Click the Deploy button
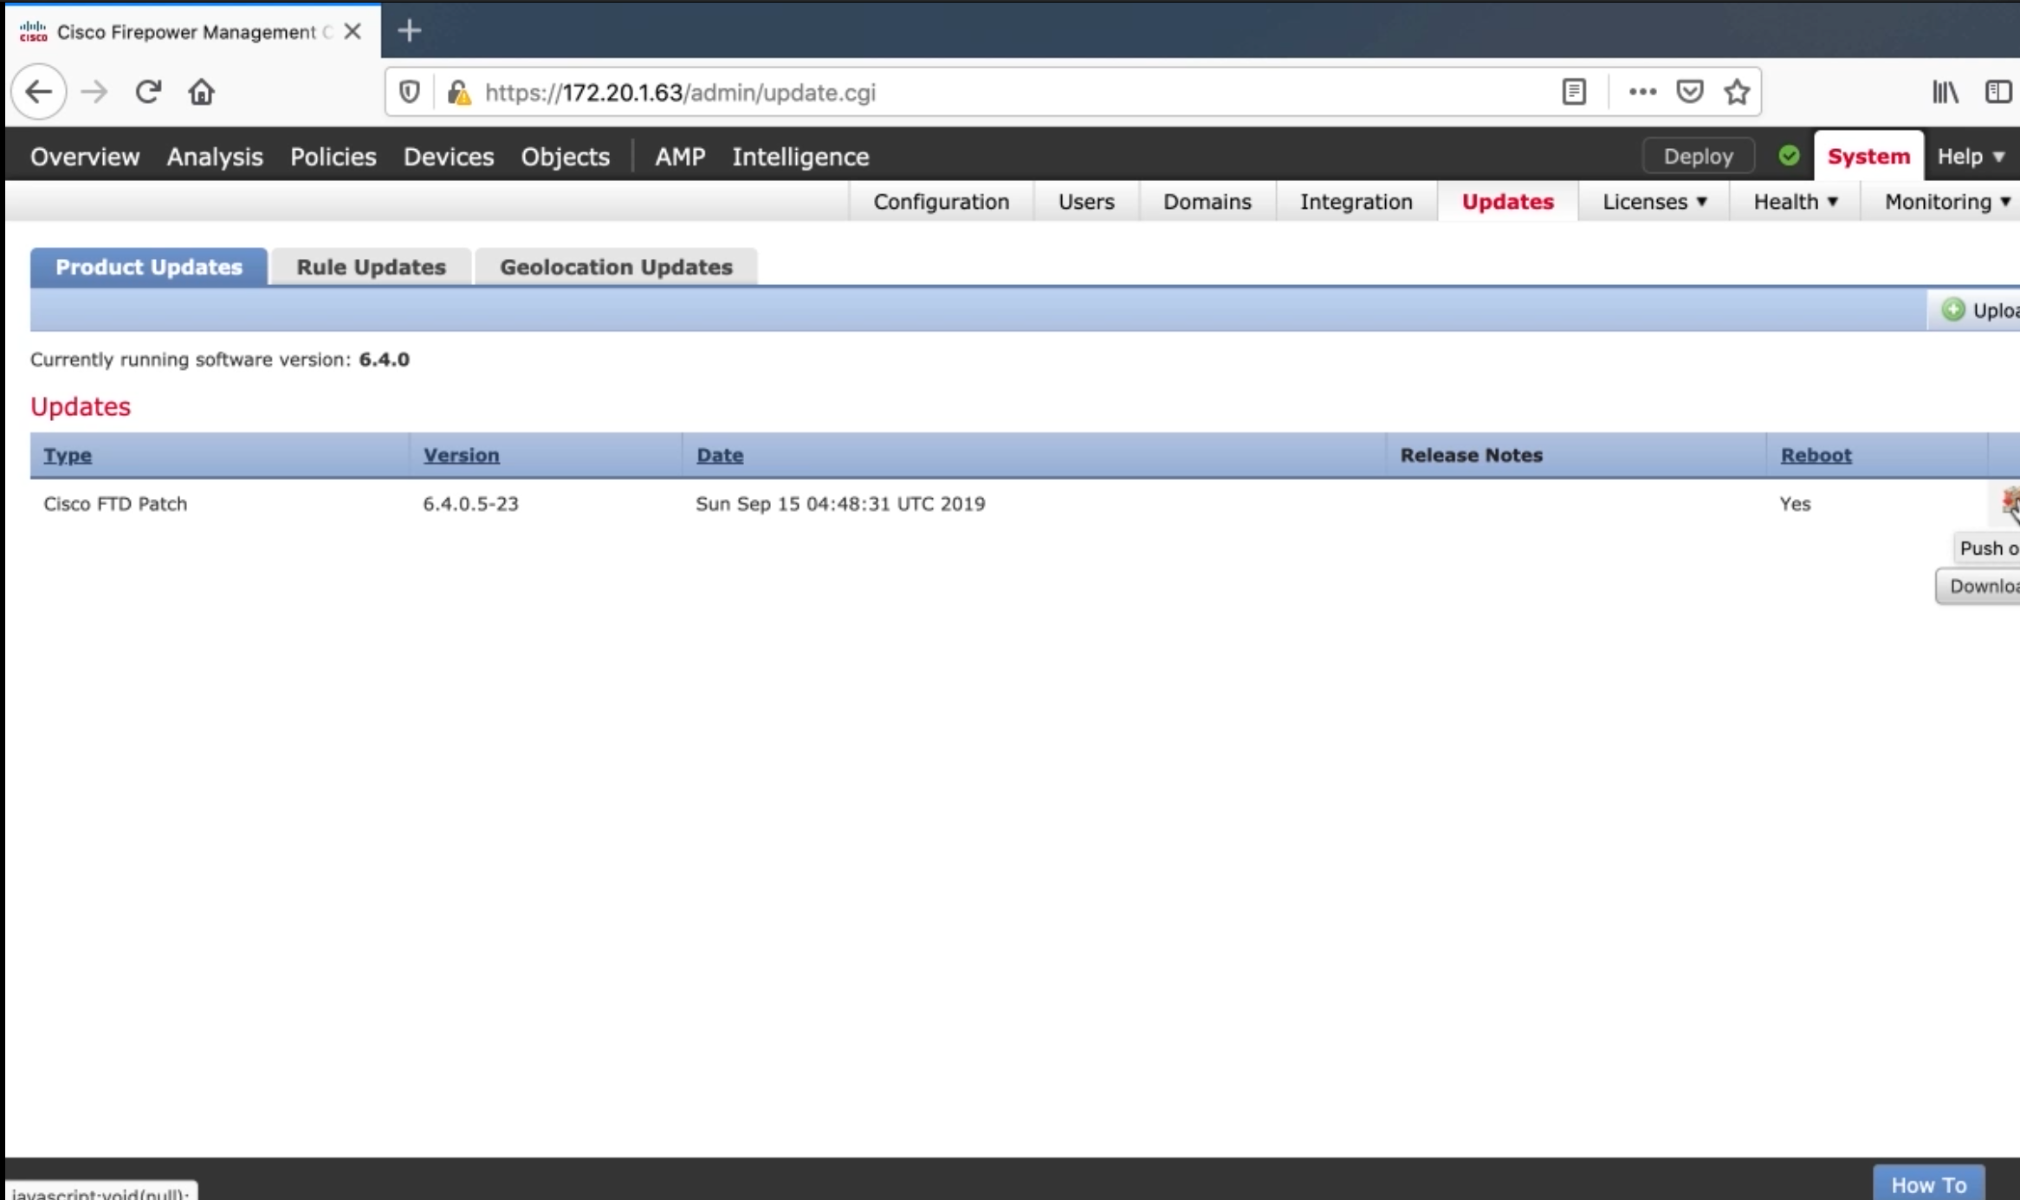 pos(1699,156)
